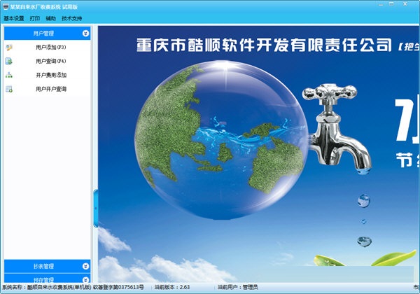Viewport: 420px width, 294px height.
Task: Click the application icon in title bar
Action: pyautogui.click(x=6, y=7)
